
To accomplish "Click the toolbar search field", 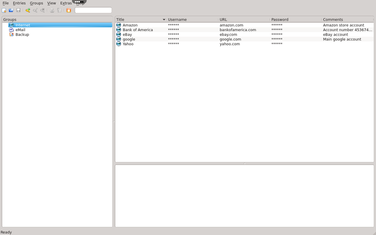I will click(93, 10).
